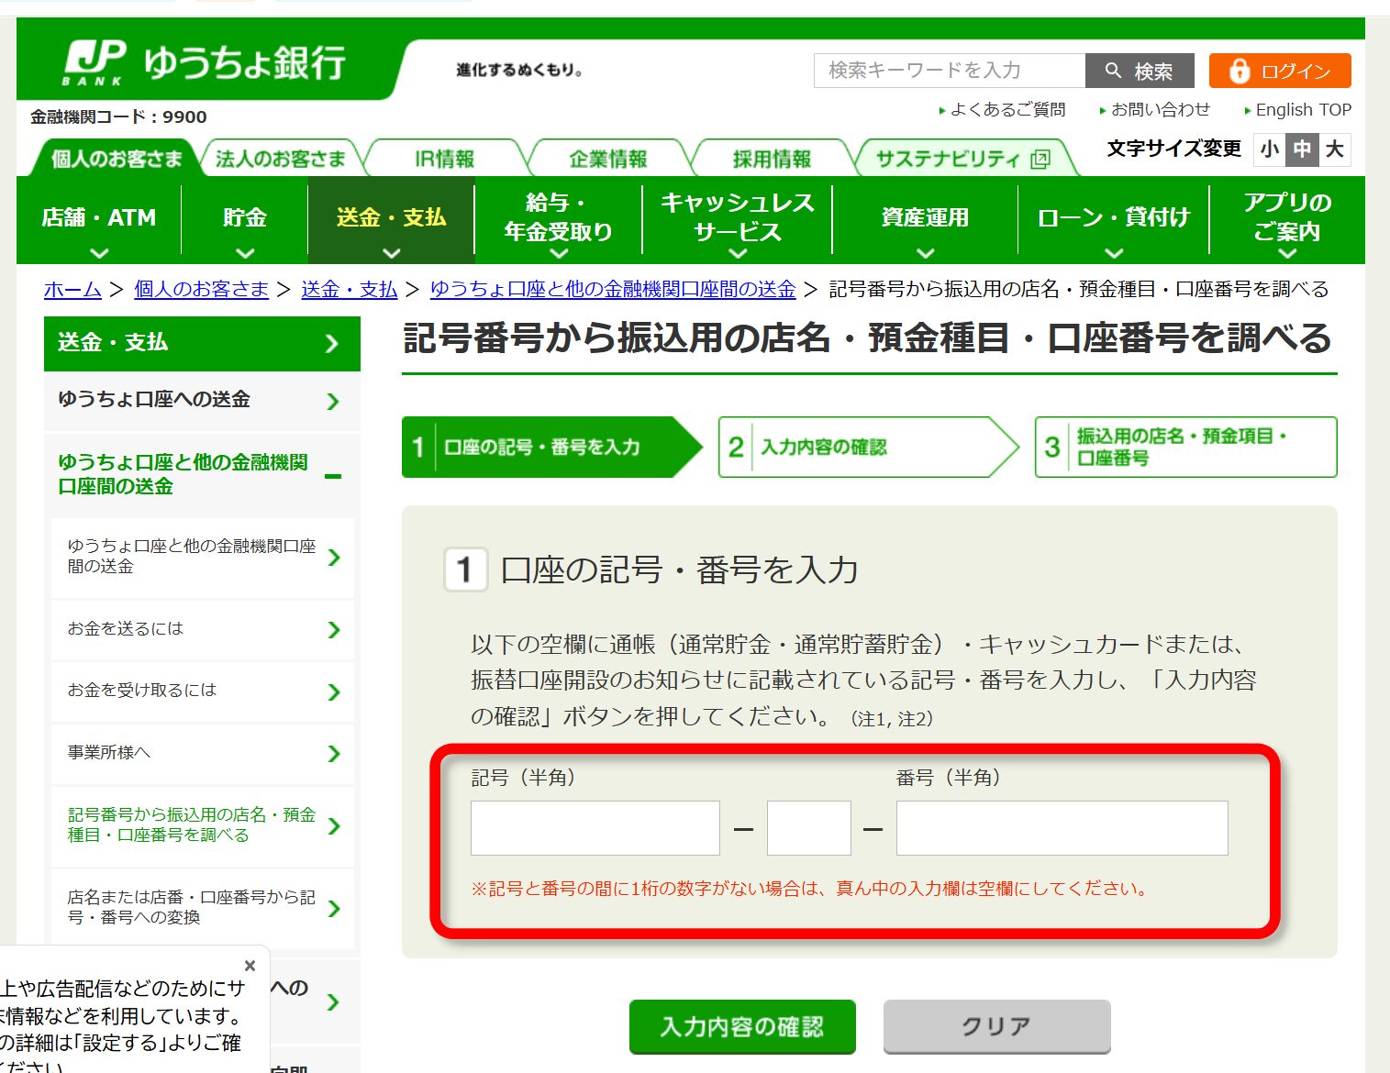Click step 1 口座の記号・番号を入力 indicator
This screenshot has height=1073, width=1390.
point(551,448)
